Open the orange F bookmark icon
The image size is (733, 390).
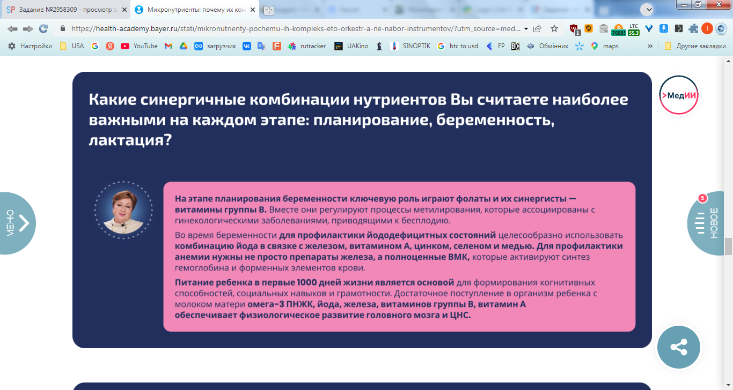pos(277,46)
